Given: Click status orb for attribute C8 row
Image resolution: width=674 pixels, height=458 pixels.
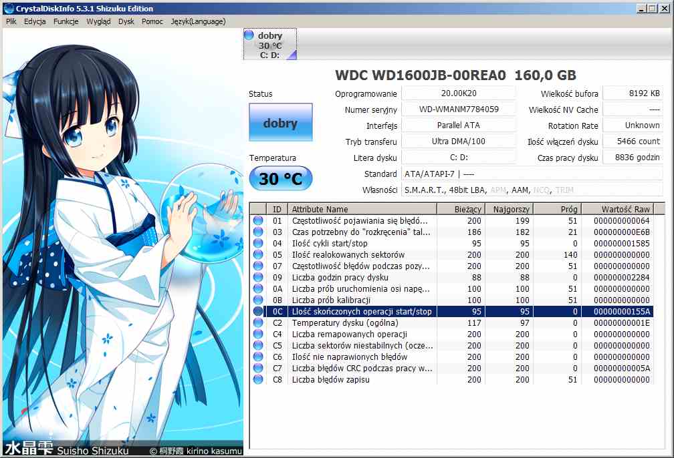Looking at the screenshot, I should (x=258, y=379).
